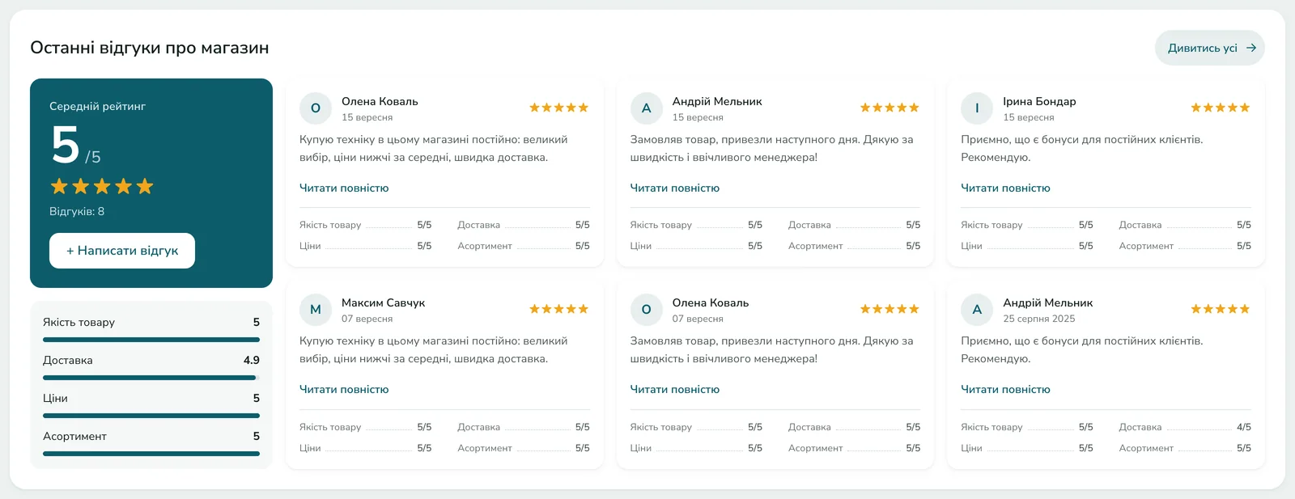Click the arrow icon in Дивитись усі
The image size is (1295, 499).
(1250, 48)
